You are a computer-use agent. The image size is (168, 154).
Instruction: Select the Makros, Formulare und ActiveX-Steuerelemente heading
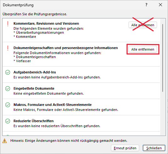tap(53, 105)
